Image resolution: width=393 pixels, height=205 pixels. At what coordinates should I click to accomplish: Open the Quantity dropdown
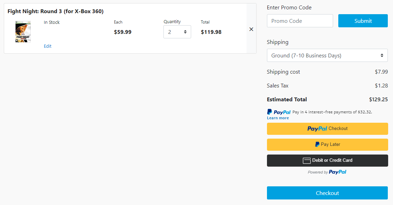coord(177,32)
